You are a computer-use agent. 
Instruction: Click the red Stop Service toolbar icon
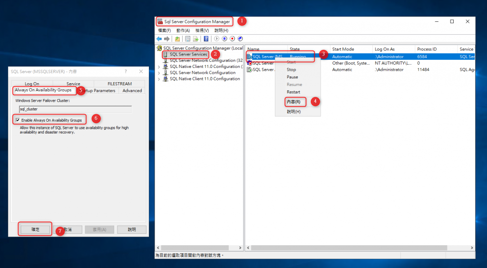tap(232, 39)
